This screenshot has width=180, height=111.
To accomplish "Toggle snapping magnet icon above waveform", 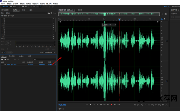I will click(162, 19).
